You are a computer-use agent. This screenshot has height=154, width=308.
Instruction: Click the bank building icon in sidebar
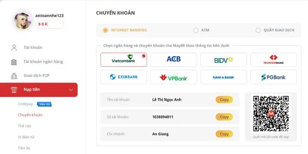[x=14, y=62]
